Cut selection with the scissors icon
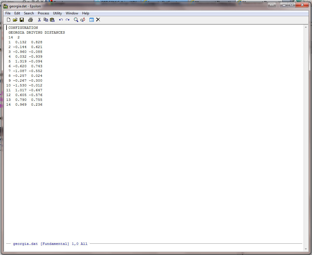 point(39,20)
